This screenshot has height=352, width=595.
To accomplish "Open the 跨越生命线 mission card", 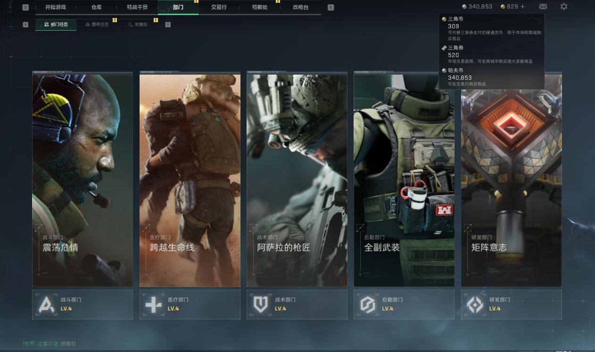I will pyautogui.click(x=190, y=179).
